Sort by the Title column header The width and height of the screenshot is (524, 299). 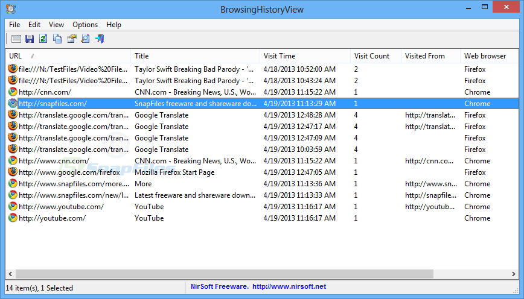pyautogui.click(x=195, y=56)
